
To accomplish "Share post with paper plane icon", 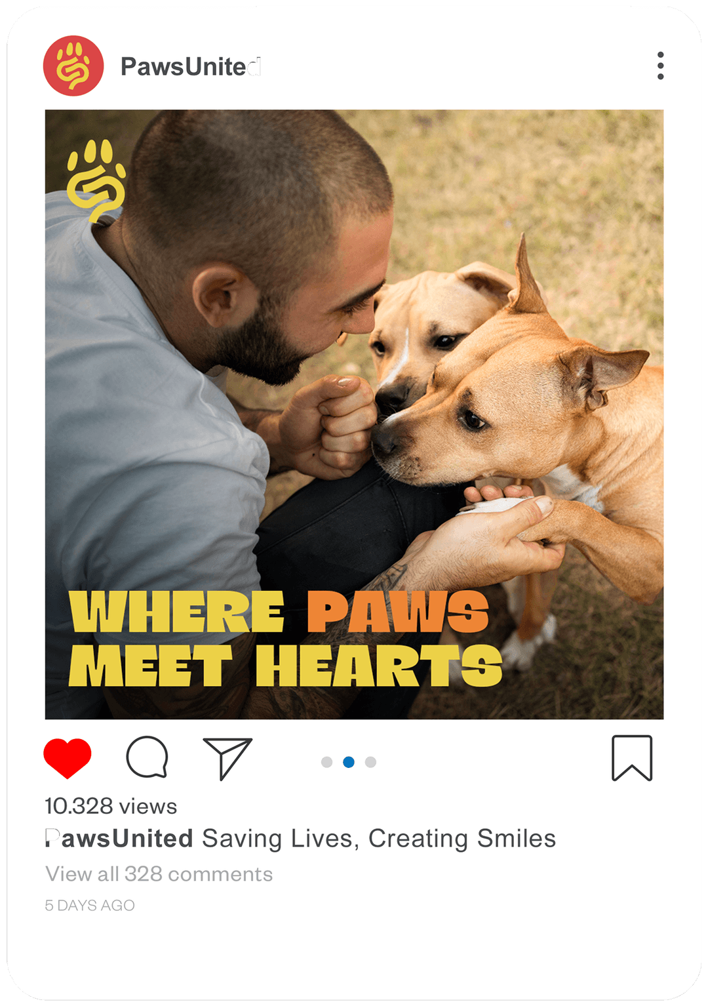I will [227, 759].
